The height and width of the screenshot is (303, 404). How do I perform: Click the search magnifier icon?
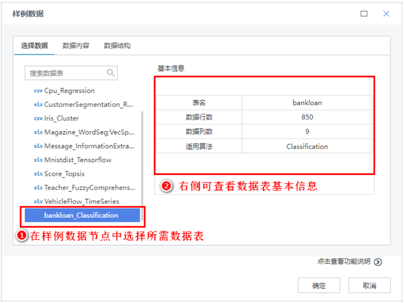[110, 73]
